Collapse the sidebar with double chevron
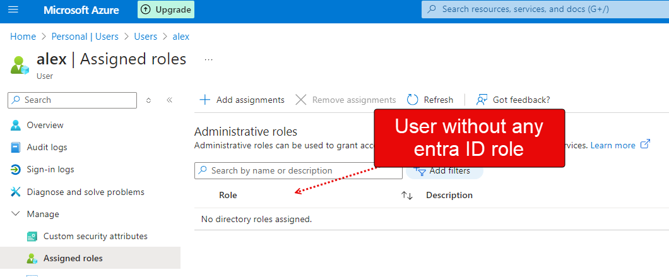This screenshot has height=277, width=669. (x=169, y=100)
